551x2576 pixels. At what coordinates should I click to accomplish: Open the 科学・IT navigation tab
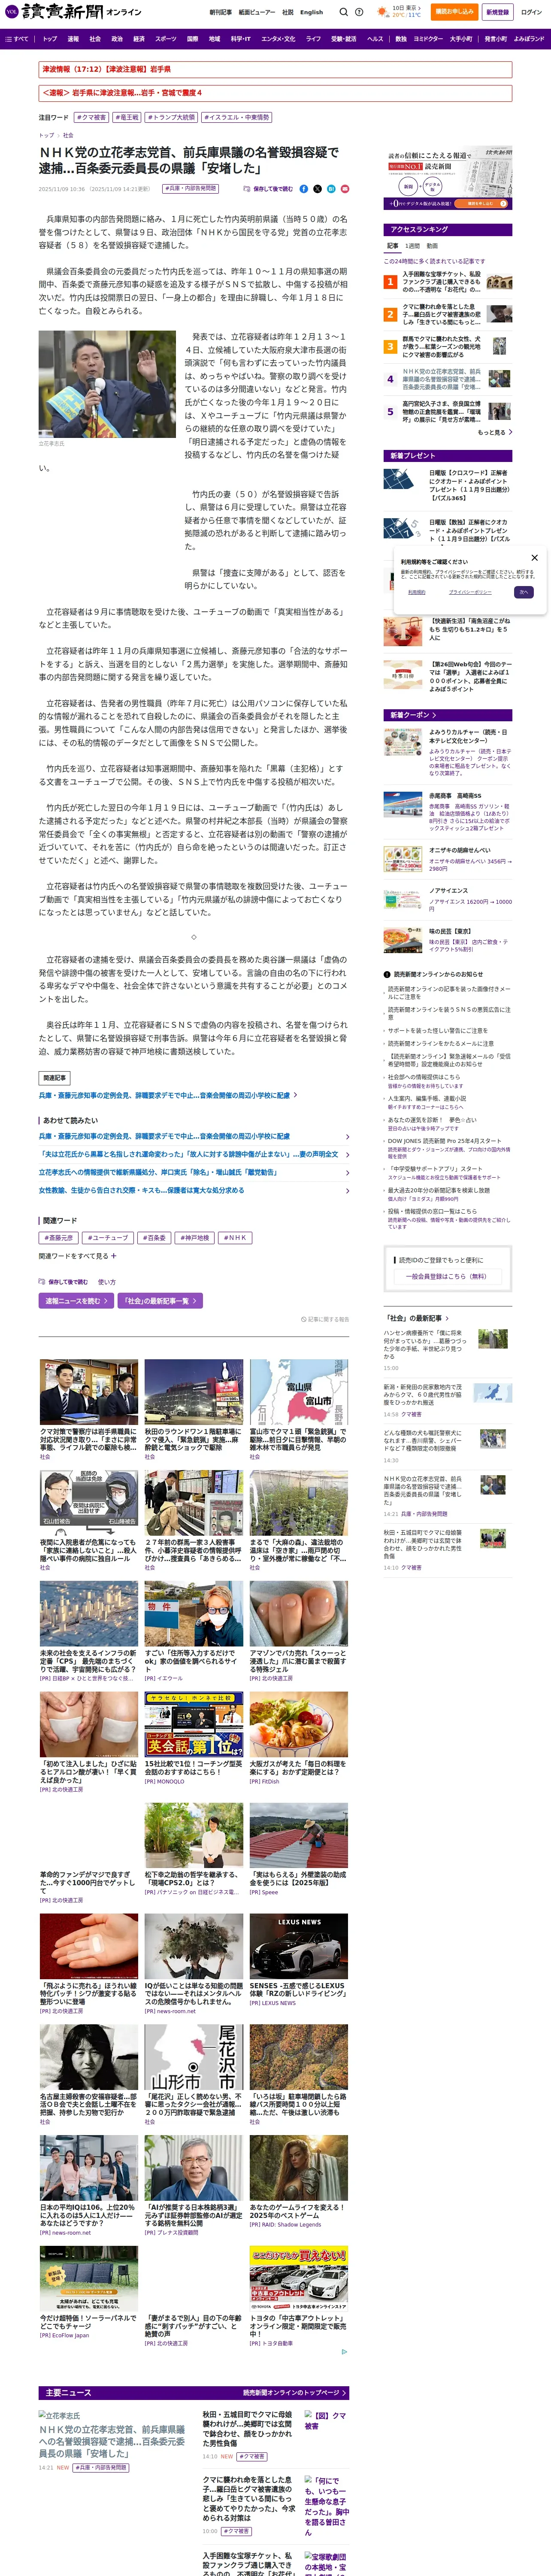pyautogui.click(x=241, y=39)
